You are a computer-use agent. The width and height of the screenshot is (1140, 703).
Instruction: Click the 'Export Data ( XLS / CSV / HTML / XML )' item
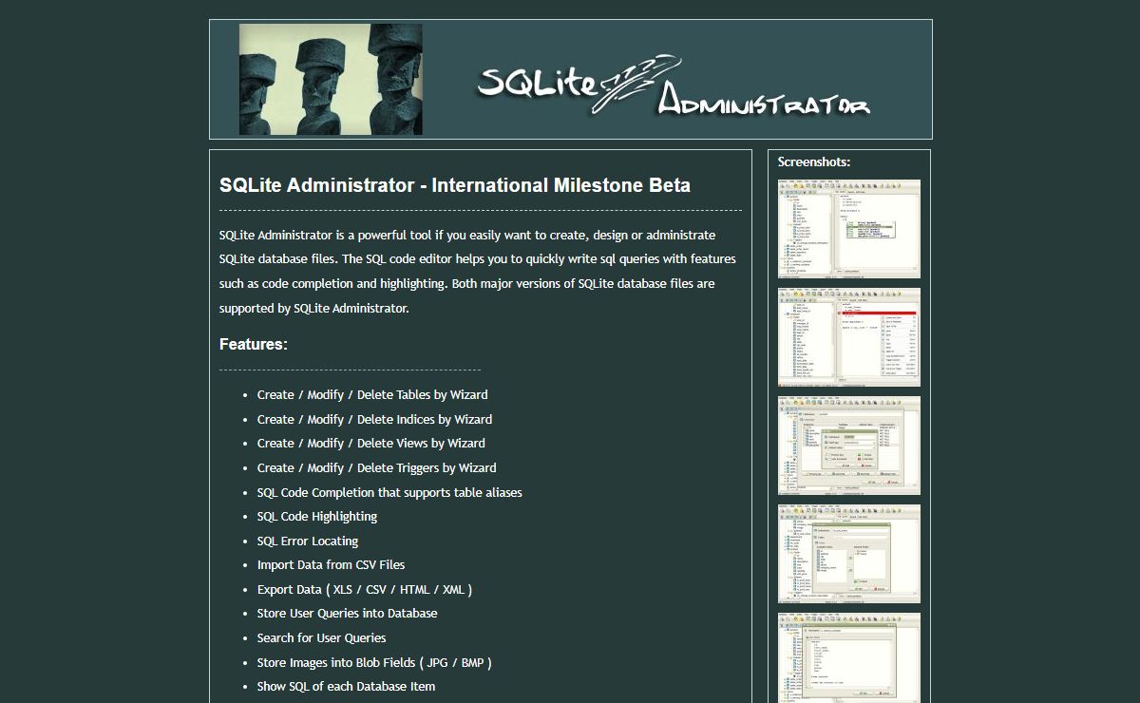click(365, 589)
